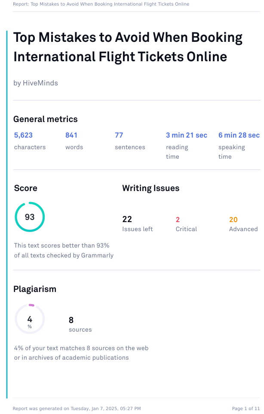Click the Plagiarism heading
The image size is (264, 414).
pos(35,289)
